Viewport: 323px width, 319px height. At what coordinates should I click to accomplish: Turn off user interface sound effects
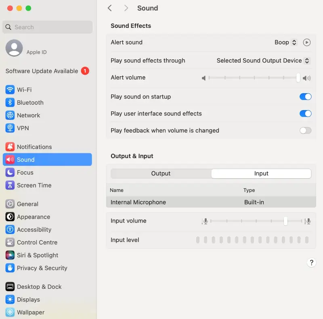[305, 114]
